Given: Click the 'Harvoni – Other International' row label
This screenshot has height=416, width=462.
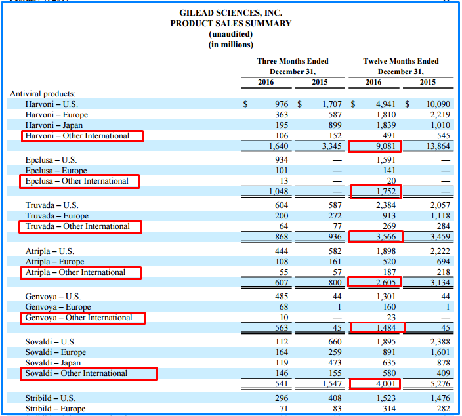Looking at the screenshot, I should click(82, 136).
